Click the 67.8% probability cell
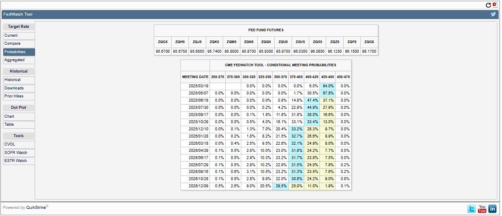The image size is (502, 216). (327, 93)
